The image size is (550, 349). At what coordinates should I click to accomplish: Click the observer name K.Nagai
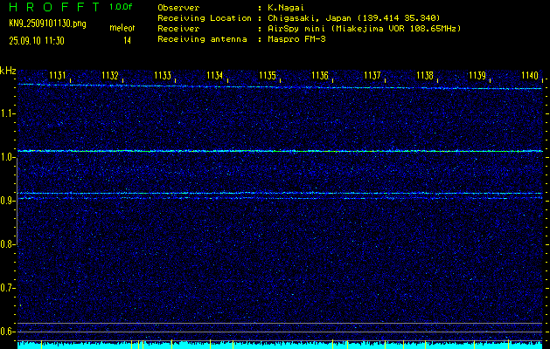(286, 8)
